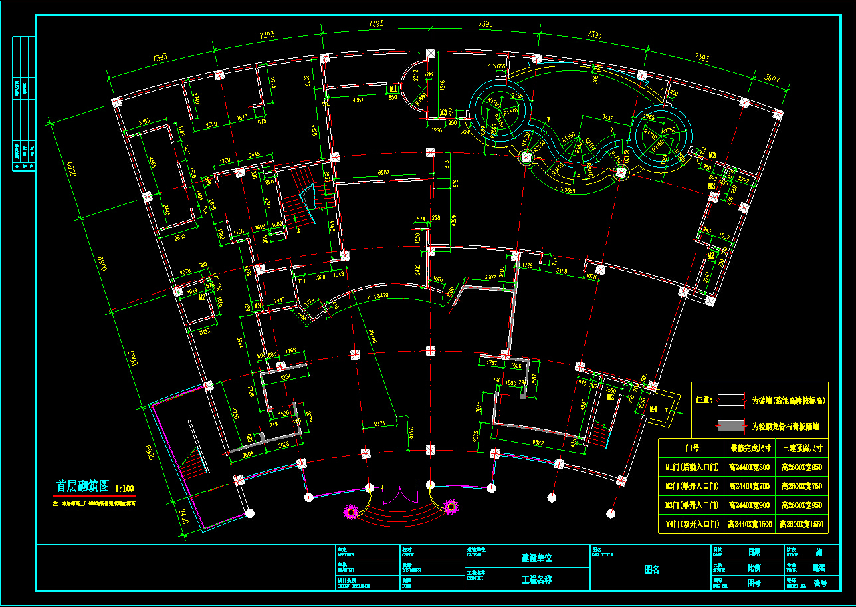
Task: Click the '高2600X宽750' table cell
Action: click(x=802, y=487)
